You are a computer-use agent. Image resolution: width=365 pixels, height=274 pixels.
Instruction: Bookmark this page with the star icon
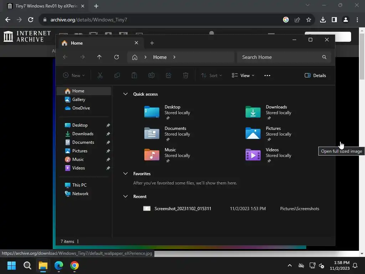tap(308, 20)
